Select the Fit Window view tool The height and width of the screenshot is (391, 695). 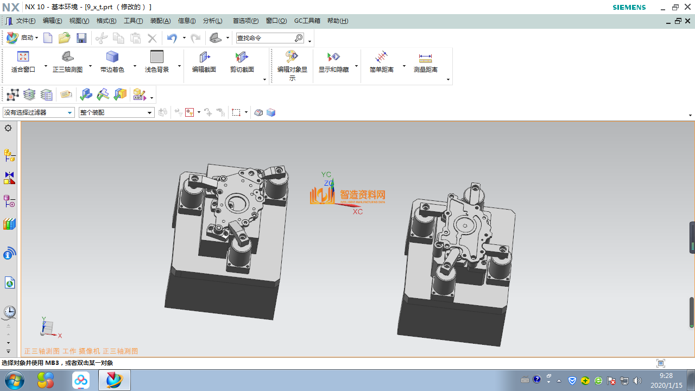point(23,61)
